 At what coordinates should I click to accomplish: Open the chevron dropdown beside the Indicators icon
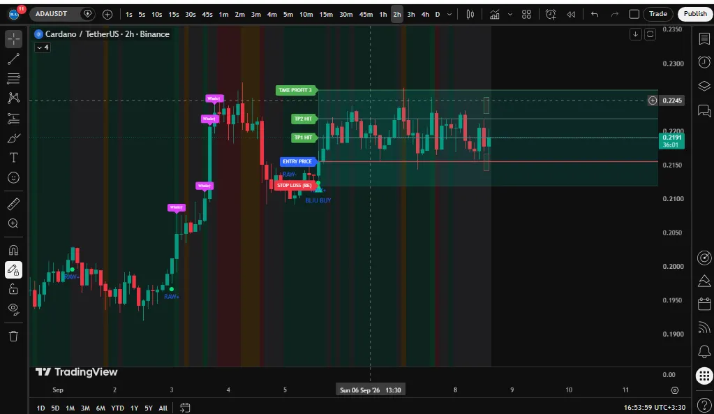click(510, 15)
